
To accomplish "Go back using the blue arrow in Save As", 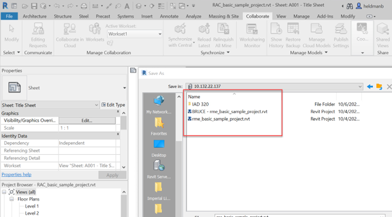I will [370, 86].
